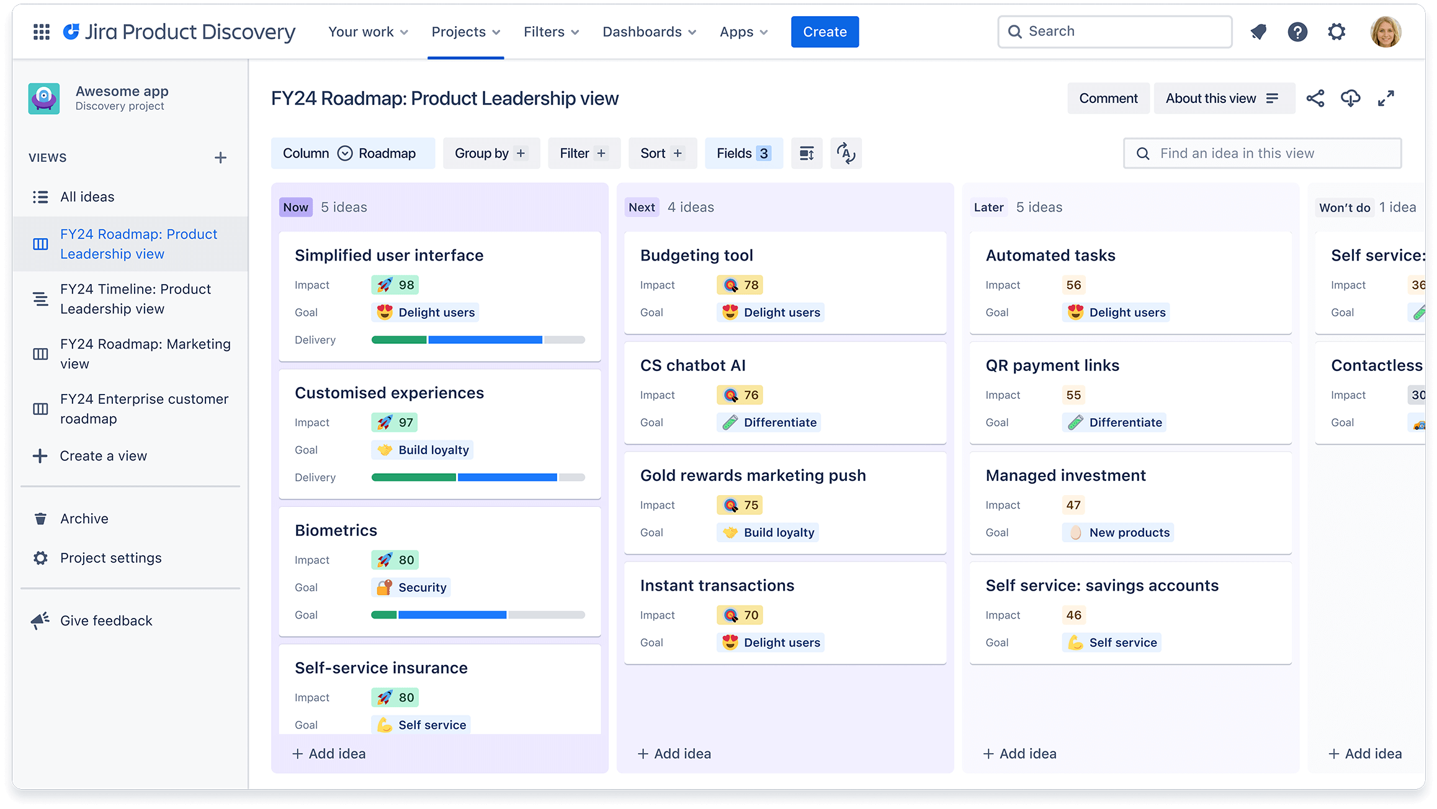
Task: Toggle Fields count showing 3 fields
Action: (741, 153)
